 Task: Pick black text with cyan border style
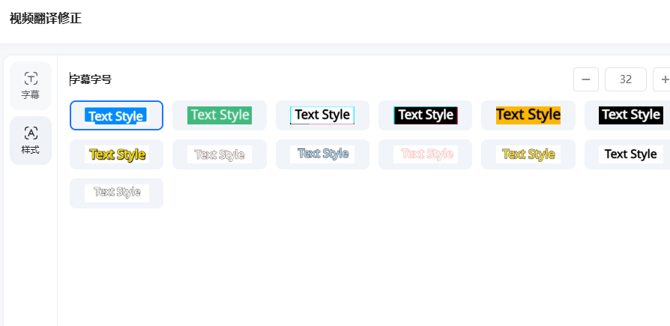point(322,115)
